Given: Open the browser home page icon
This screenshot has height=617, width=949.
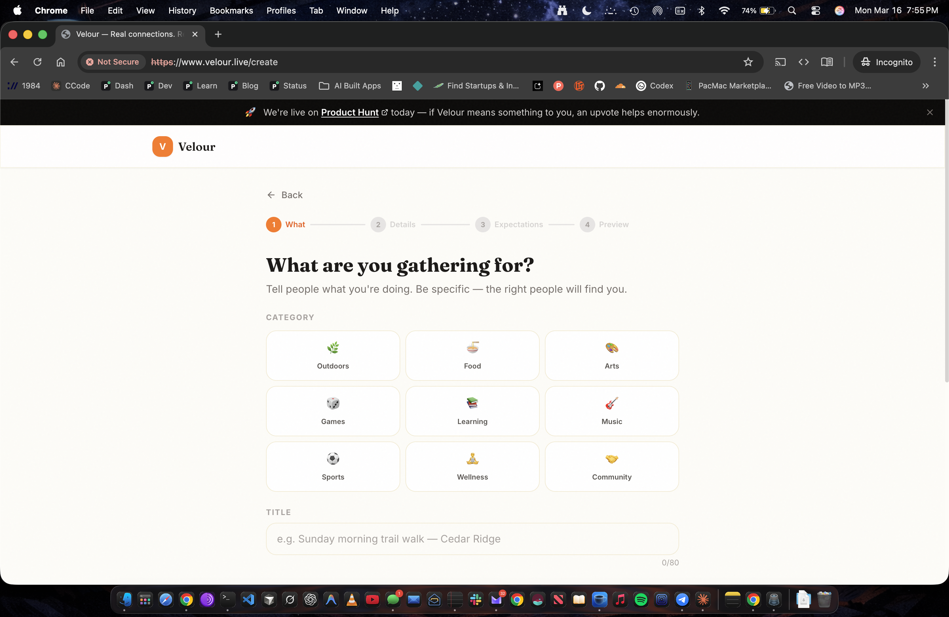Looking at the screenshot, I should pos(61,62).
